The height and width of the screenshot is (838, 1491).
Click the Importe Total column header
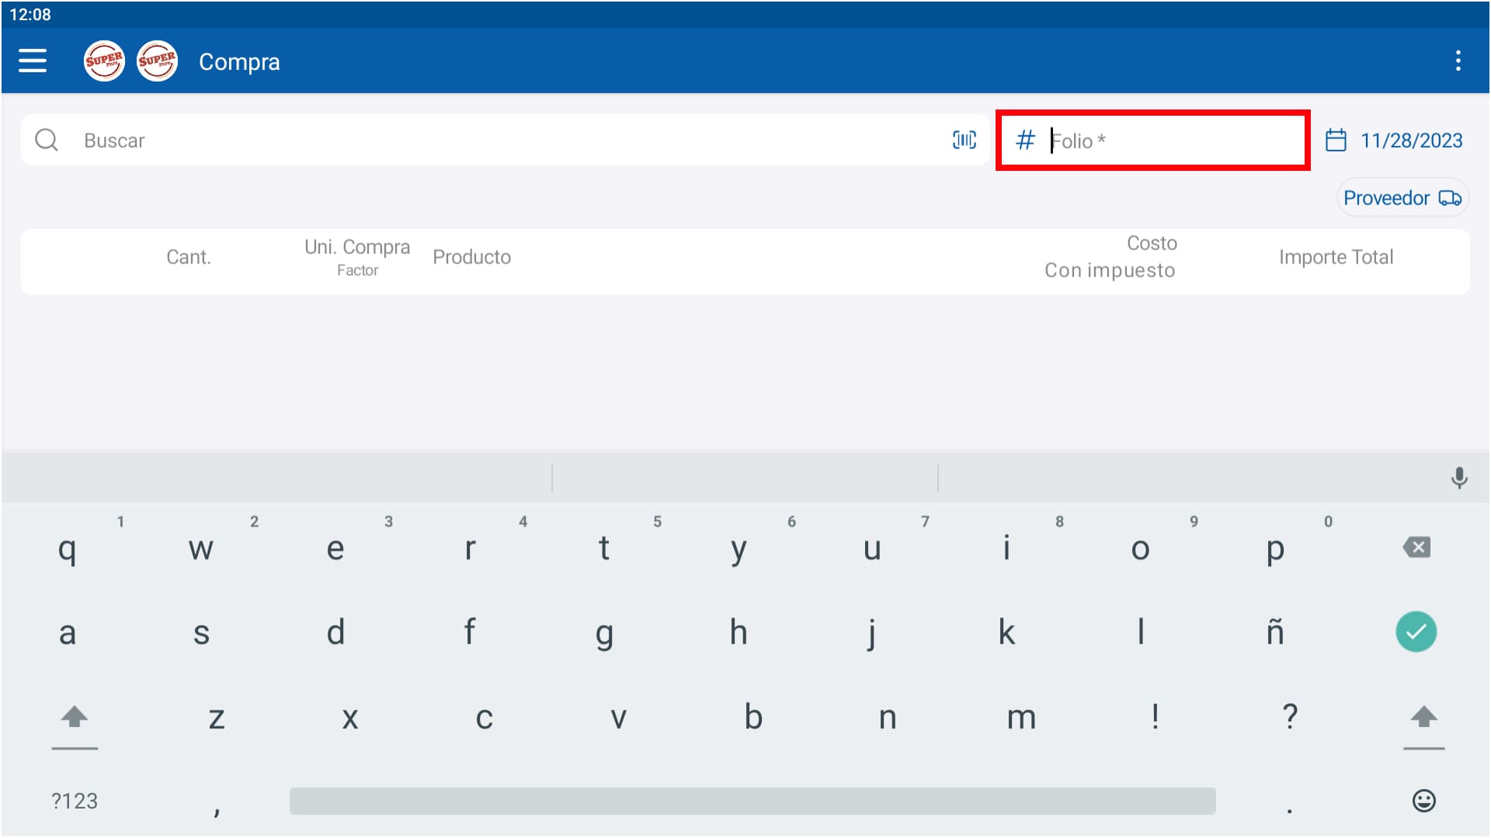tap(1336, 257)
